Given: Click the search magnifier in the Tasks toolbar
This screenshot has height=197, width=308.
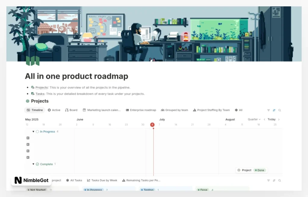Looking at the screenshot, I should point(279,180).
